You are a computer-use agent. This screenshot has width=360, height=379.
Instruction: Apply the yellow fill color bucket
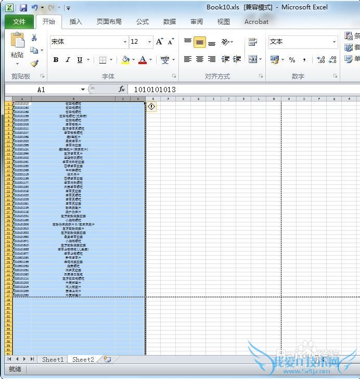pyautogui.click(x=125, y=60)
